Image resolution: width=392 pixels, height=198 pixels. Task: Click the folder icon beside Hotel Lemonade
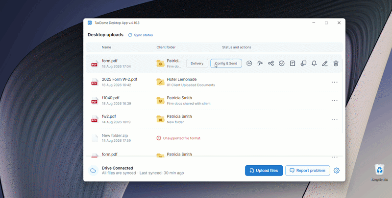160,82
